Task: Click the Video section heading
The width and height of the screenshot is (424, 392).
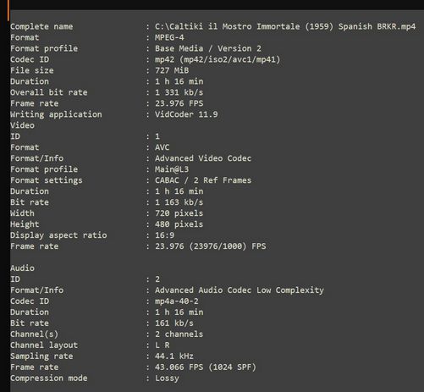Action: (x=22, y=125)
